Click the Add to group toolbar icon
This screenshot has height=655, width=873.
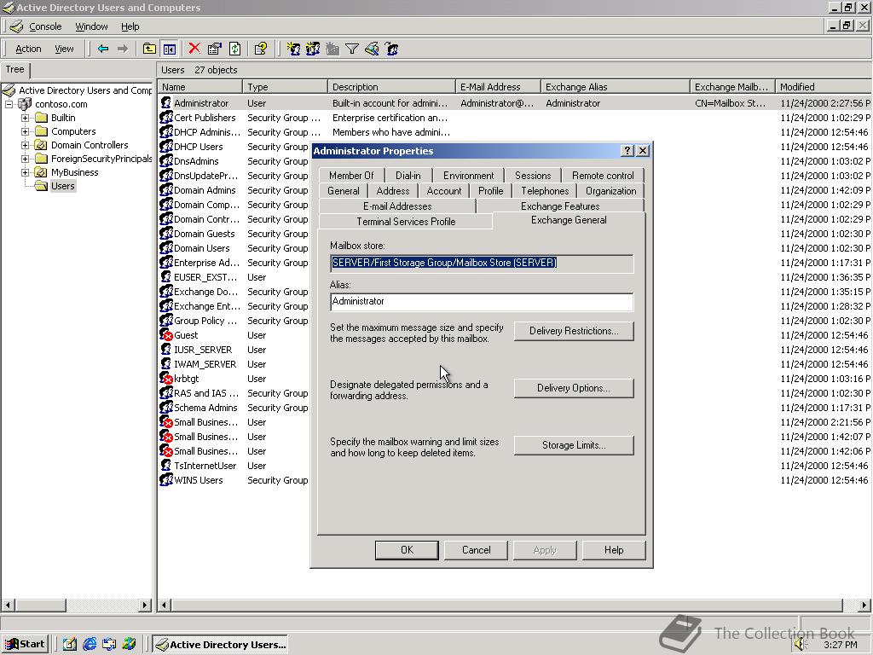(392, 49)
